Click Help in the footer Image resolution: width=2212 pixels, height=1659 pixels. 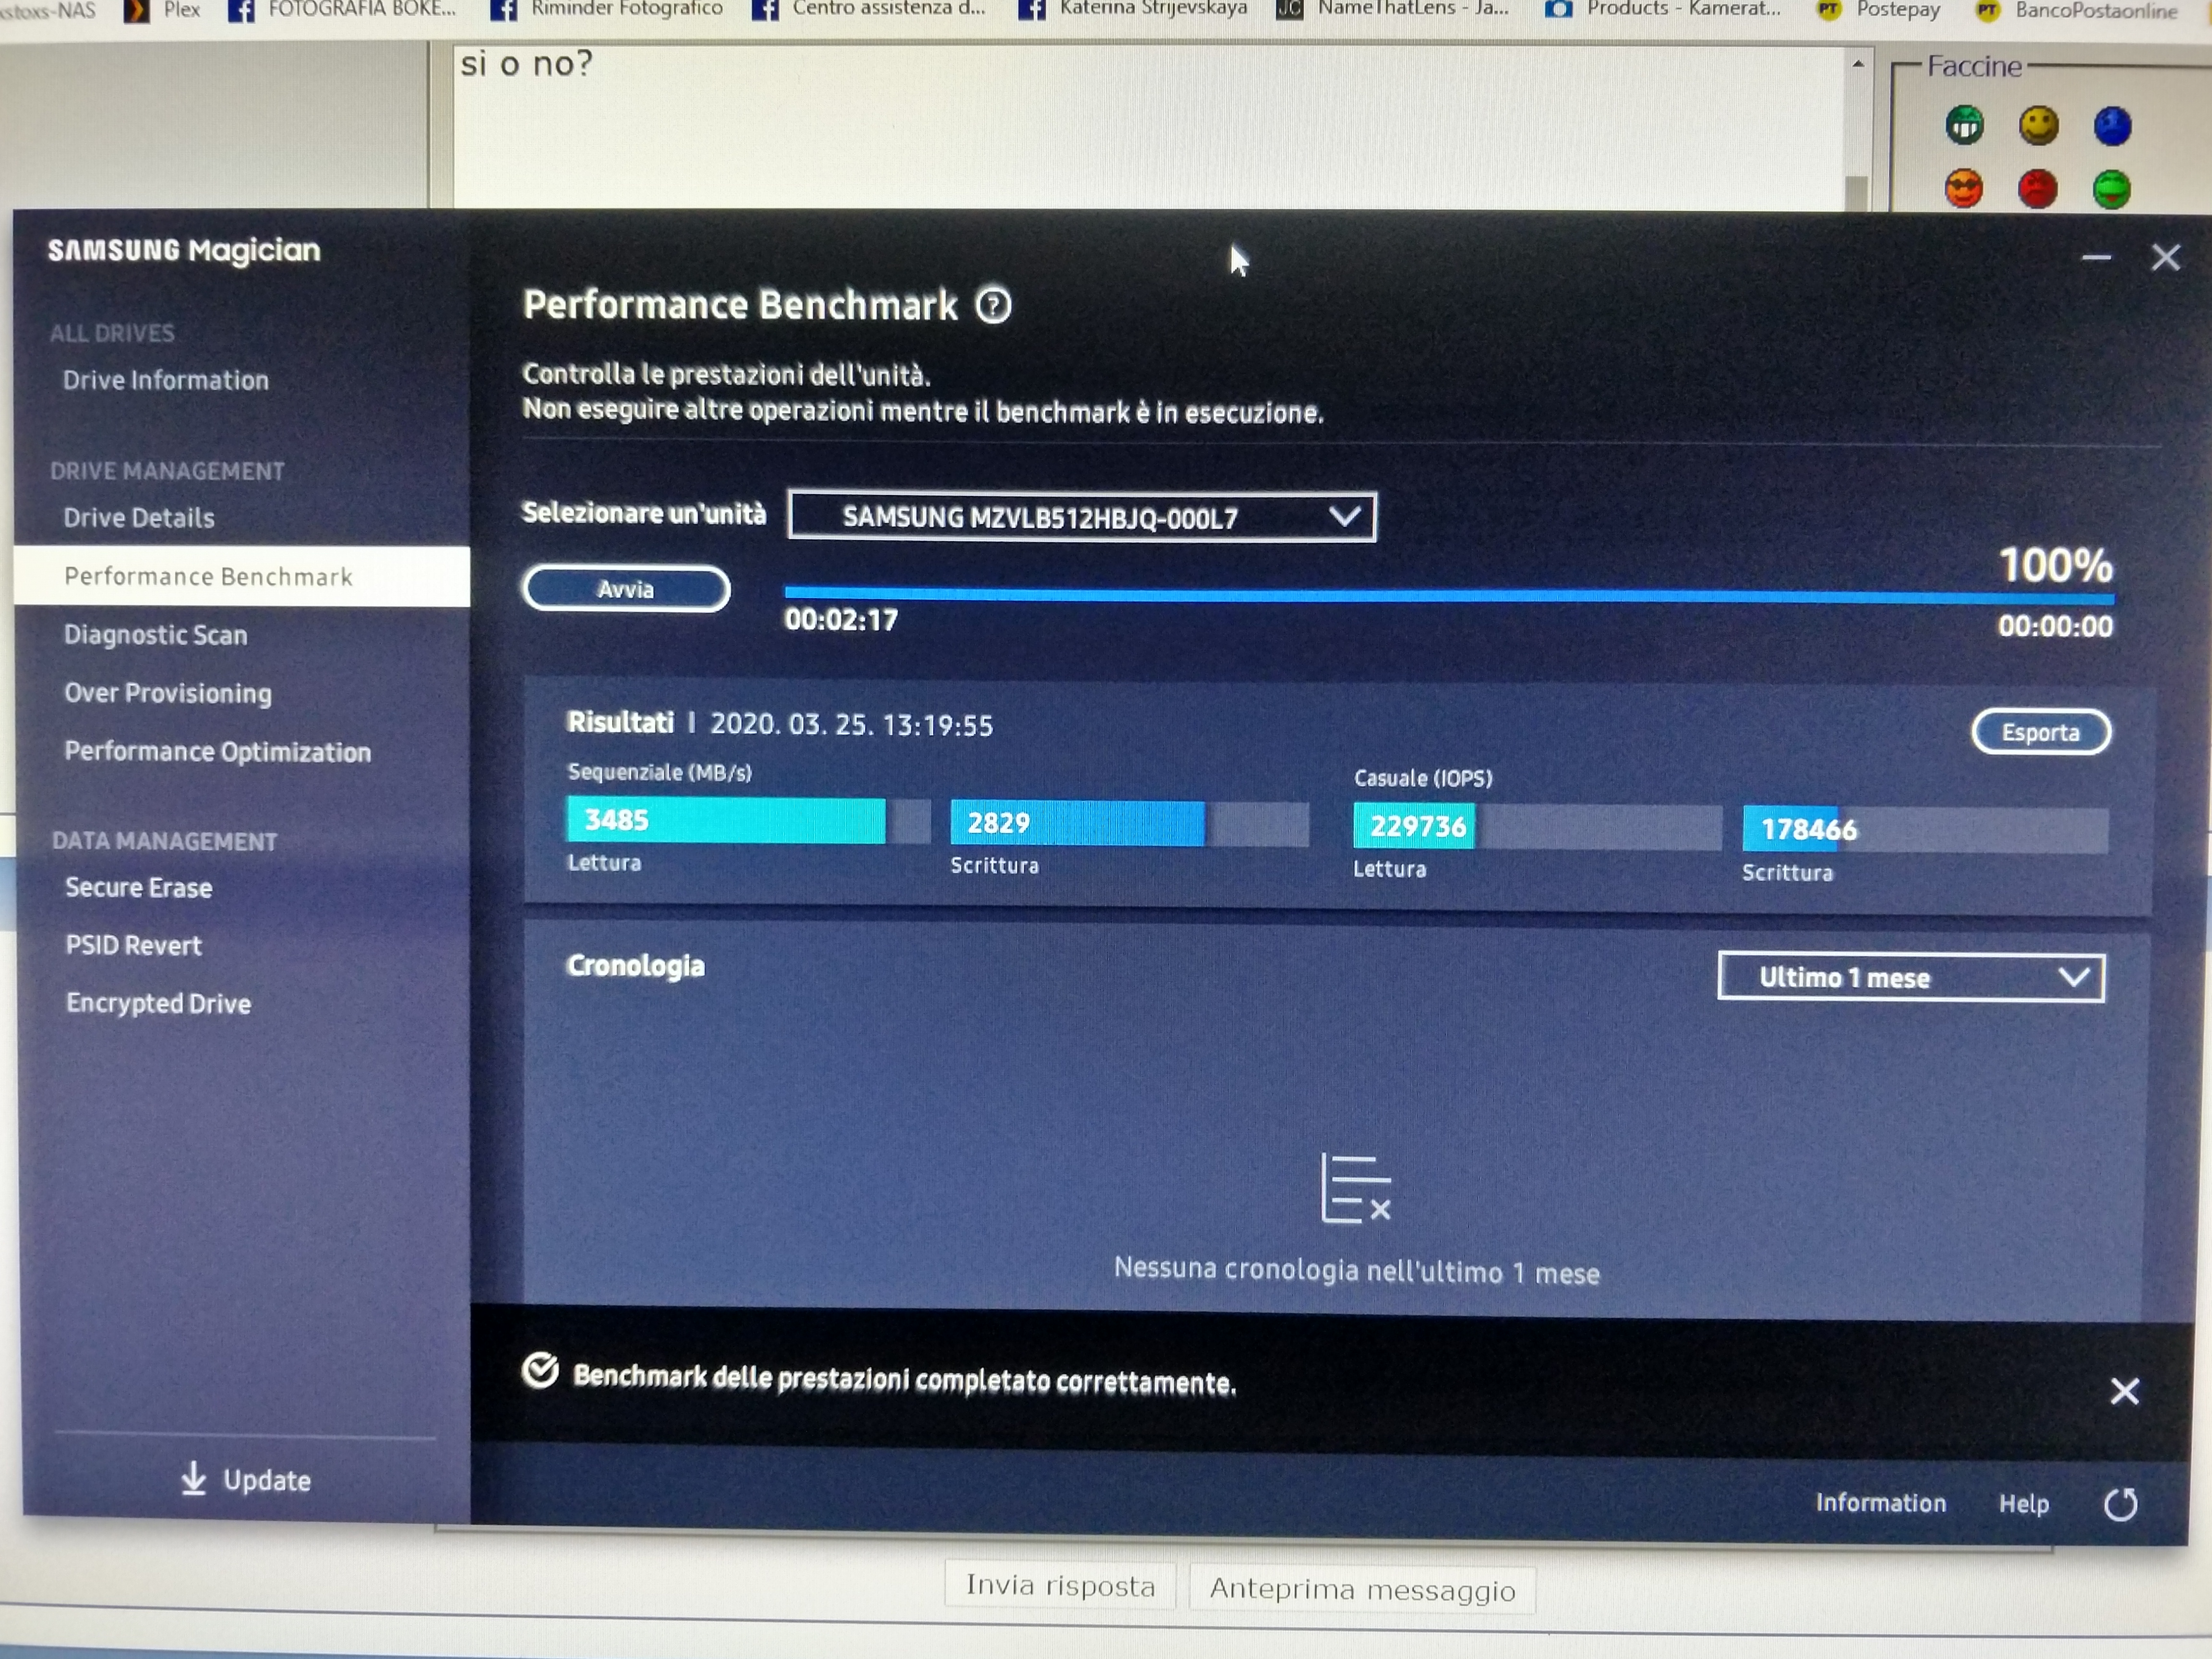(2023, 1504)
